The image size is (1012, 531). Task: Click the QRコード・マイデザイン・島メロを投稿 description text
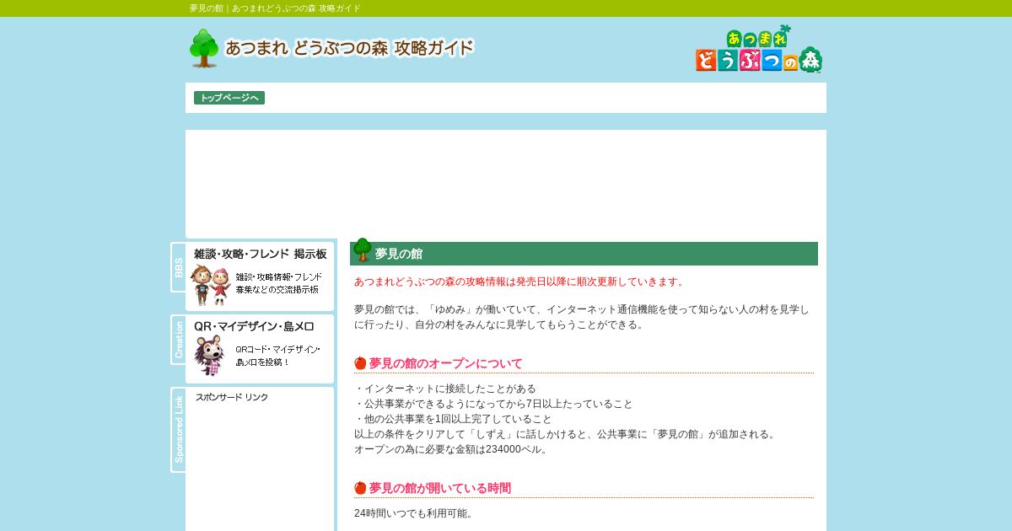pyautogui.click(x=277, y=356)
